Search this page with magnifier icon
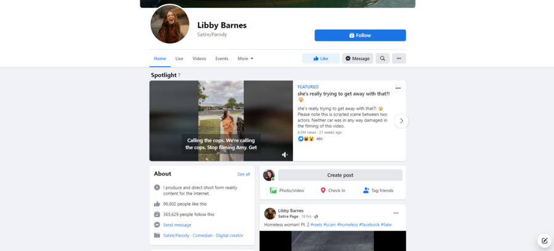The height and width of the screenshot is (251, 554). pos(382,58)
